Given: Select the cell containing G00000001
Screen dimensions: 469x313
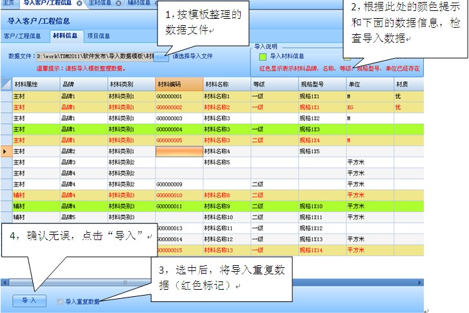Looking at the screenshot, I should [x=178, y=96].
